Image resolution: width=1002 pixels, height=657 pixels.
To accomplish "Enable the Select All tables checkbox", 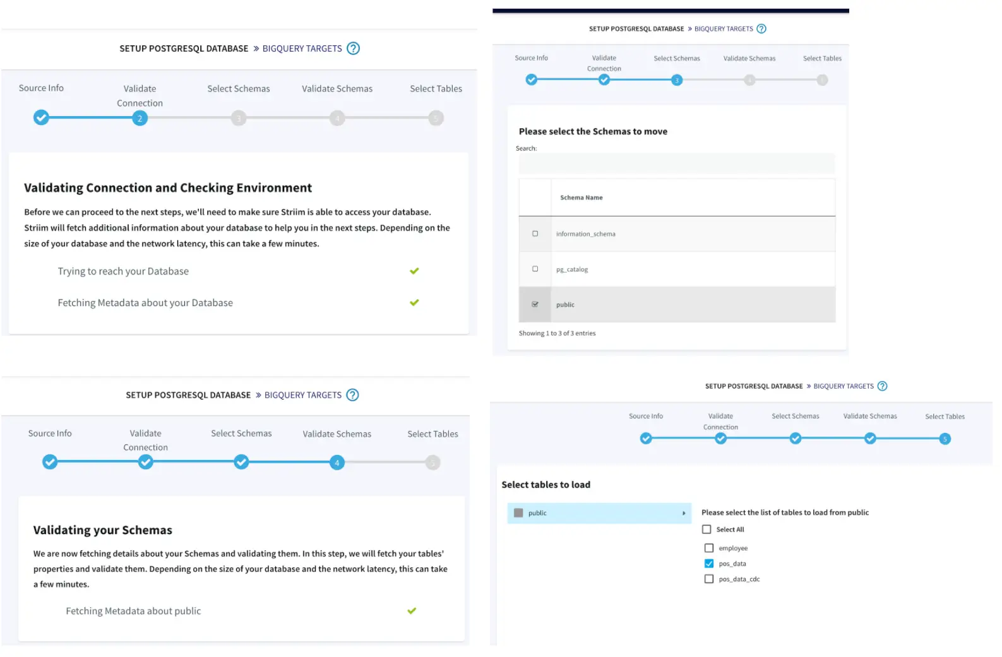I will 707,530.
